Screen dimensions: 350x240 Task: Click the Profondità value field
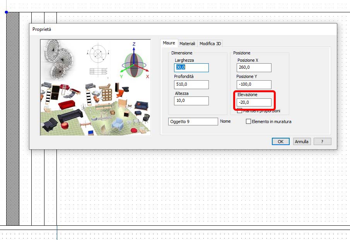tap(191, 85)
